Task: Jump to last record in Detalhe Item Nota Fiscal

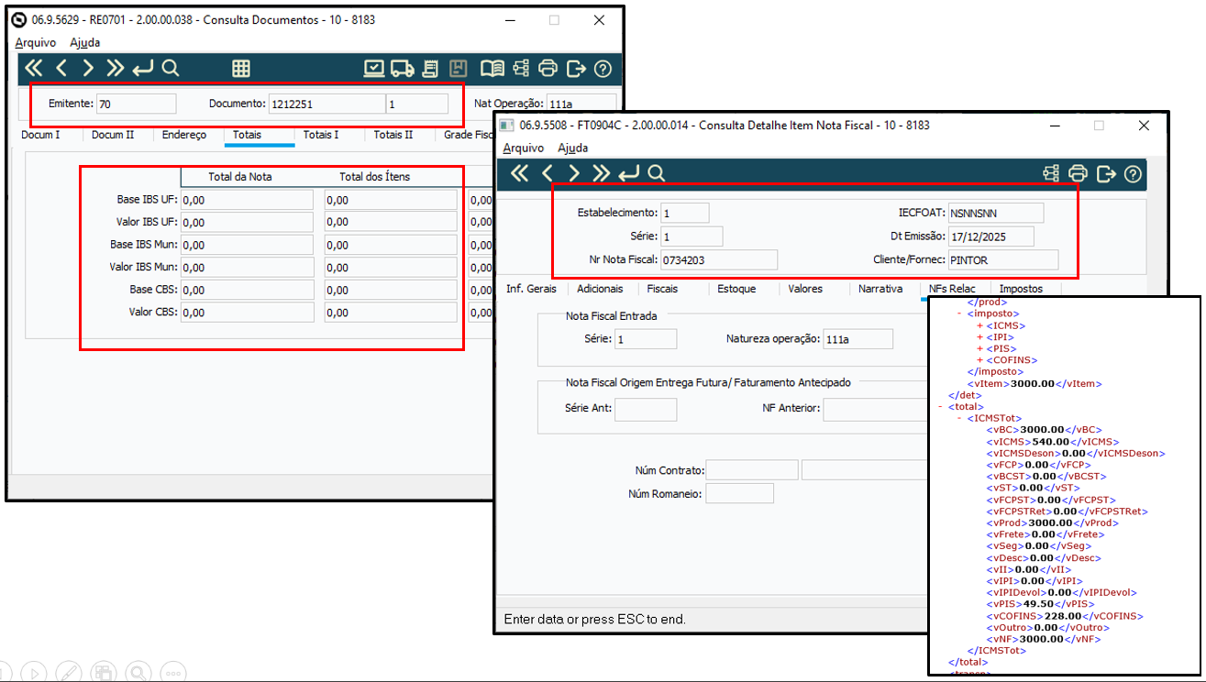Action: pos(602,173)
